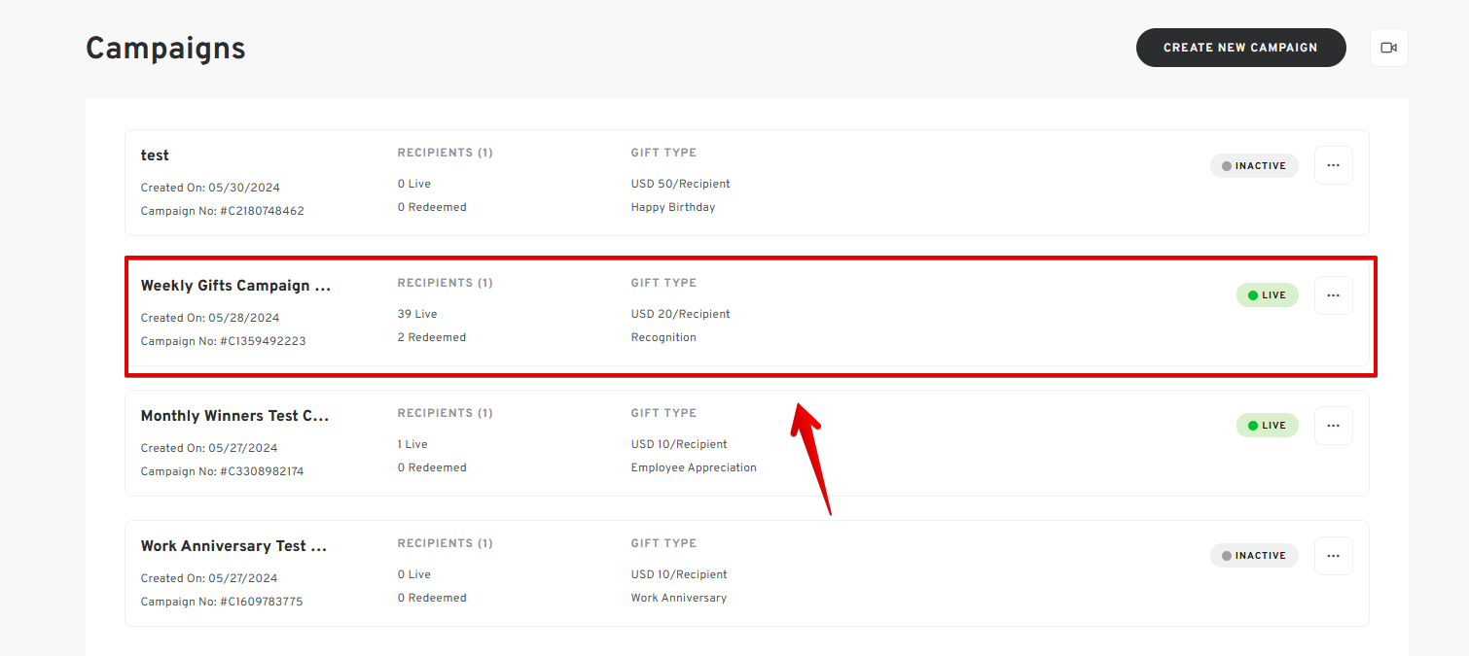Open three-dot menu for Weekly Gifts Campaign

point(1333,295)
